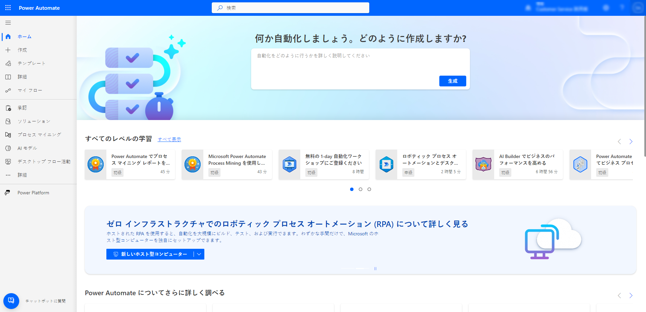Screen dimensions: 646x312
Task: Click the テンプレート sidebar icon
Action: tap(8, 64)
